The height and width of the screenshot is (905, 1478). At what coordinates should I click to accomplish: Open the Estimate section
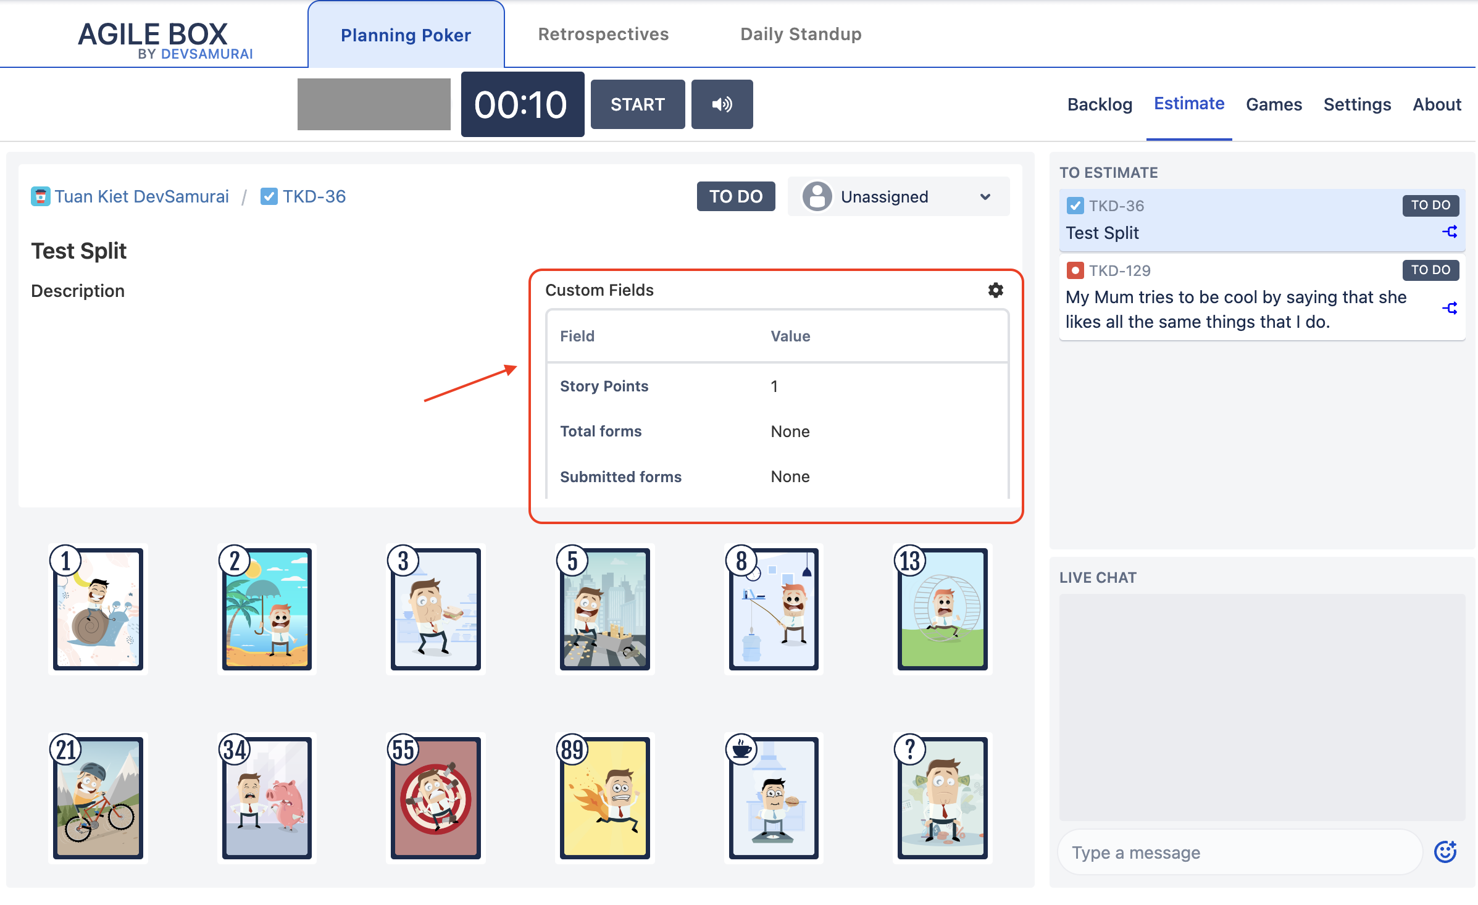pos(1189,104)
